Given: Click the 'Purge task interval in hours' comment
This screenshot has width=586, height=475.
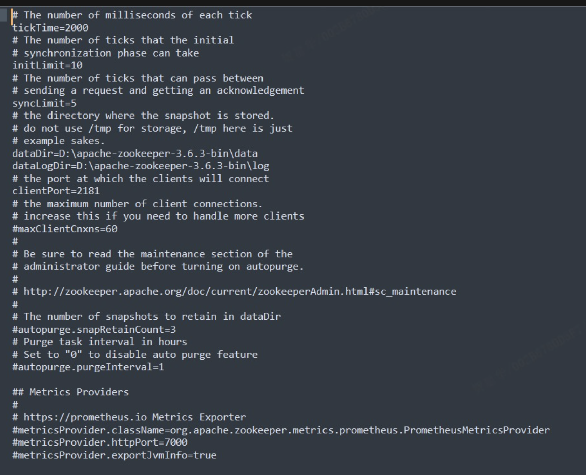Looking at the screenshot, I should [x=105, y=342].
